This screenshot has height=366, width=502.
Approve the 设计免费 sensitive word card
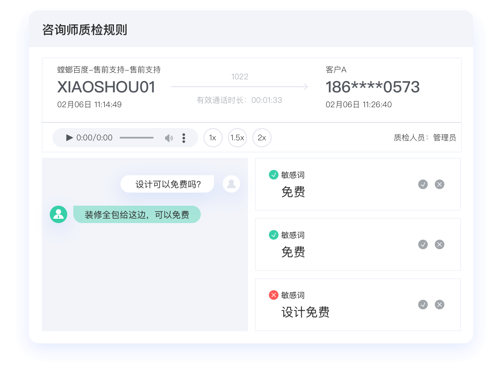[x=423, y=305]
